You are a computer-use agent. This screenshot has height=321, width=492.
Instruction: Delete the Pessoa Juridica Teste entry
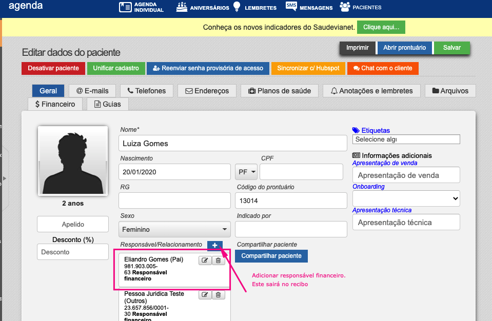coord(219,295)
